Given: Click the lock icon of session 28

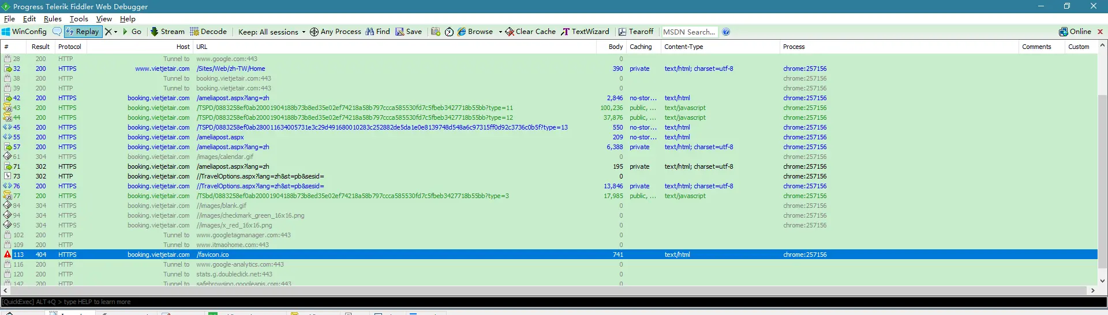Looking at the screenshot, I should 8,59.
